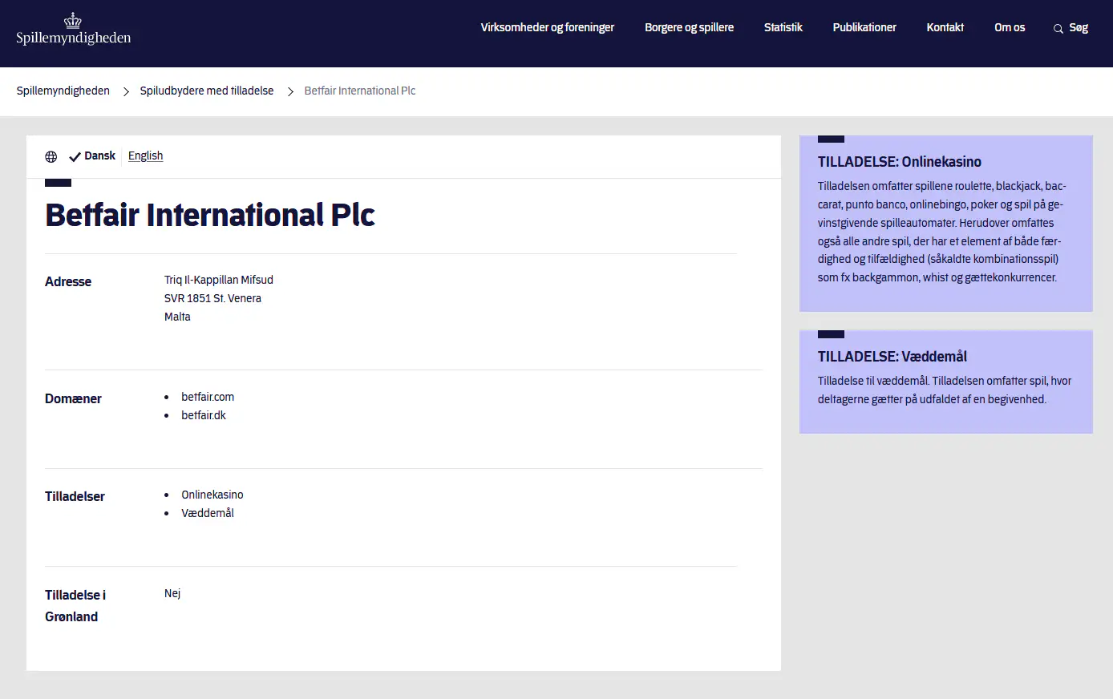Click the betfair.com domain entry
The image size is (1113, 699).
tap(208, 397)
